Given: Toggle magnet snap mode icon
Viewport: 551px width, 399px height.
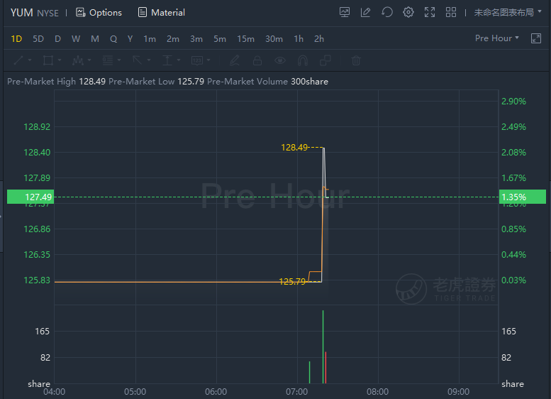Looking at the screenshot, I should click(x=303, y=60).
